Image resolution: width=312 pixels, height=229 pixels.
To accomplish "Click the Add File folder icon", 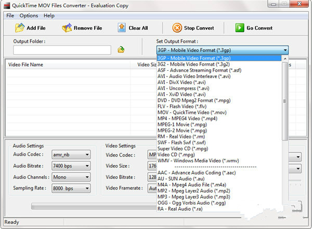I will 20,28.
